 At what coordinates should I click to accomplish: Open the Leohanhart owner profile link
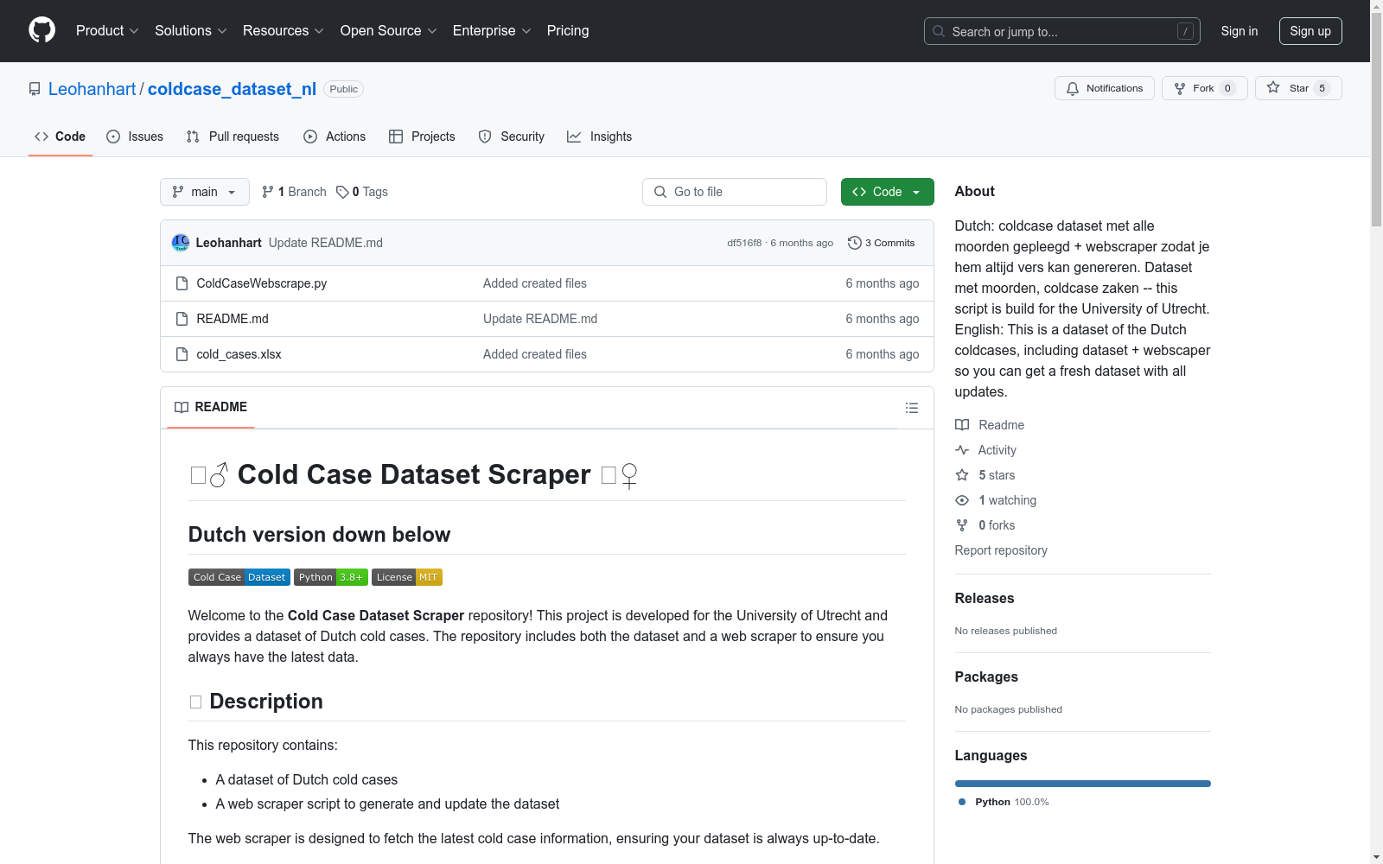pyautogui.click(x=92, y=89)
